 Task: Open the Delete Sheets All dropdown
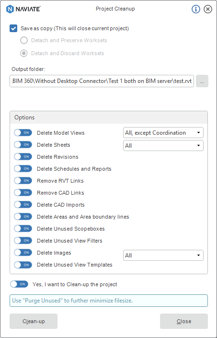[163, 146]
